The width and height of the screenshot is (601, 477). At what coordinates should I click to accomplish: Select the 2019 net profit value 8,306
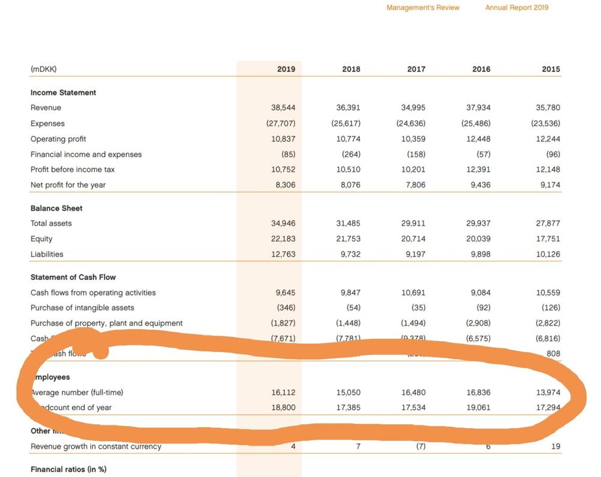[285, 185]
